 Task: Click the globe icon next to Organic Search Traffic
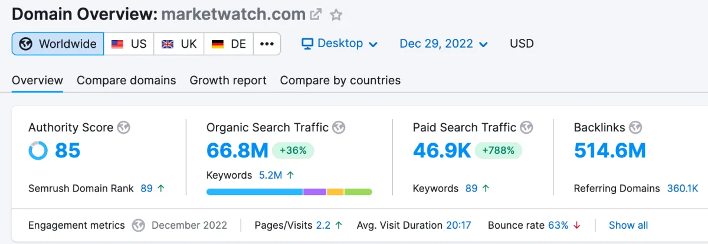(339, 127)
